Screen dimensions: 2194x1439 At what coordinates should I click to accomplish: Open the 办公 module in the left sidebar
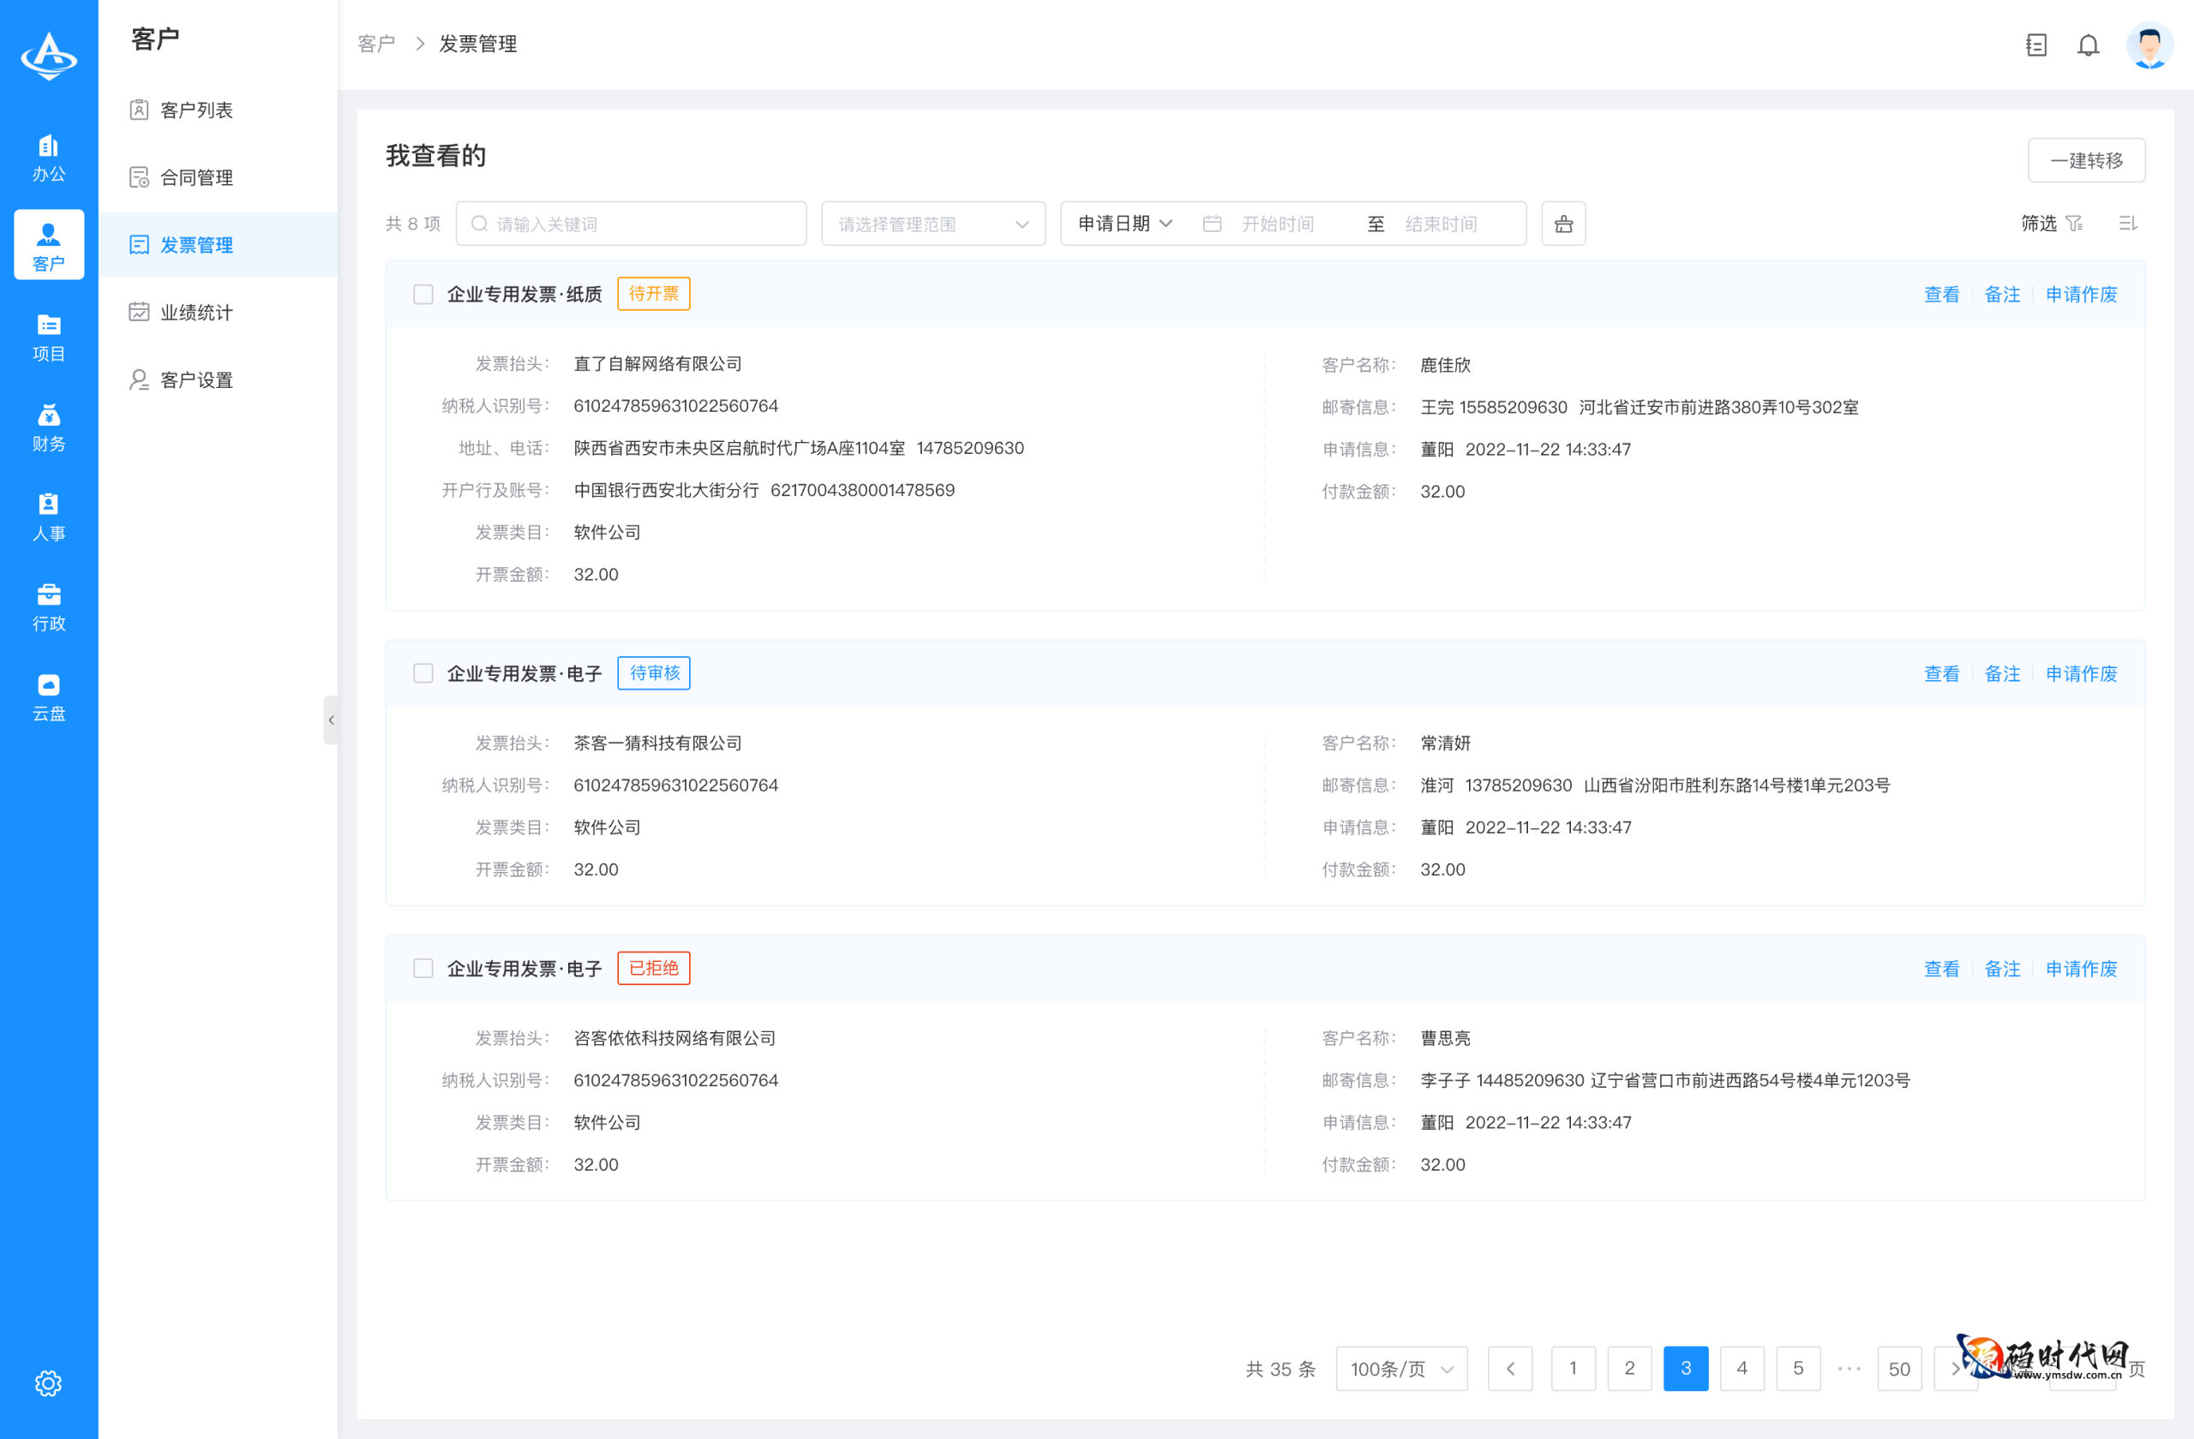tap(48, 157)
